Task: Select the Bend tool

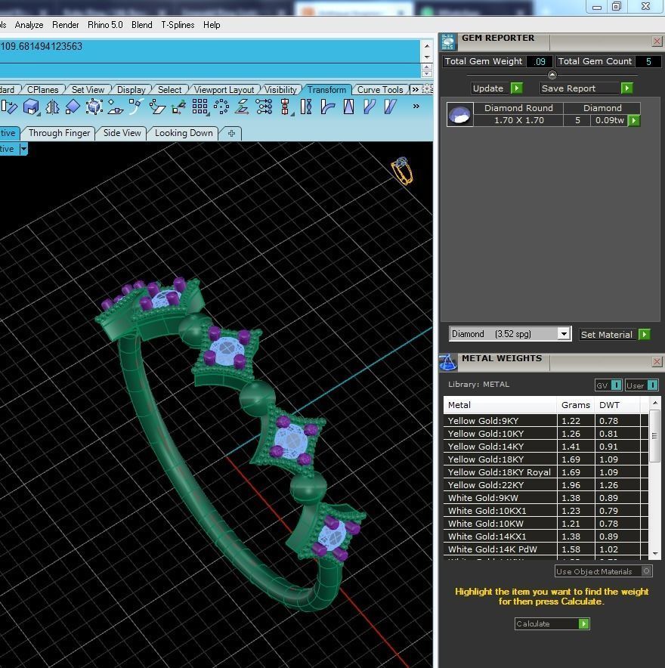Action: tap(327, 107)
